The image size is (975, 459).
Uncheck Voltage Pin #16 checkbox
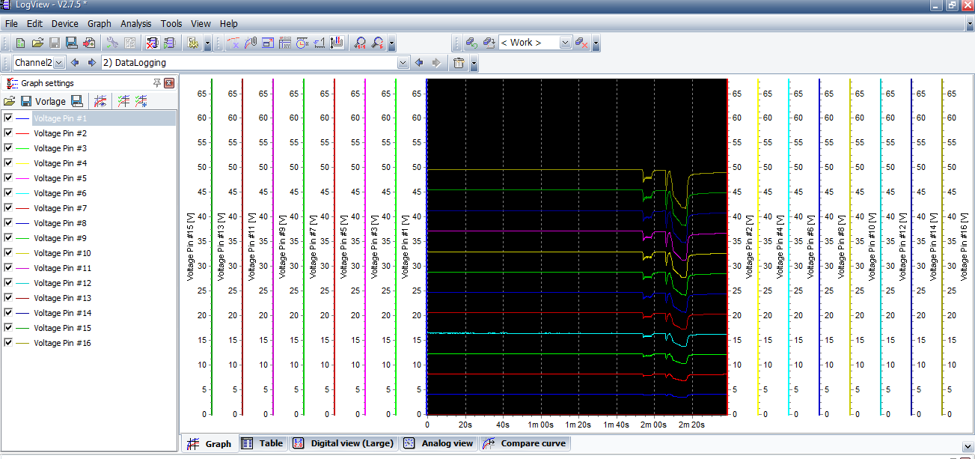pos(8,343)
